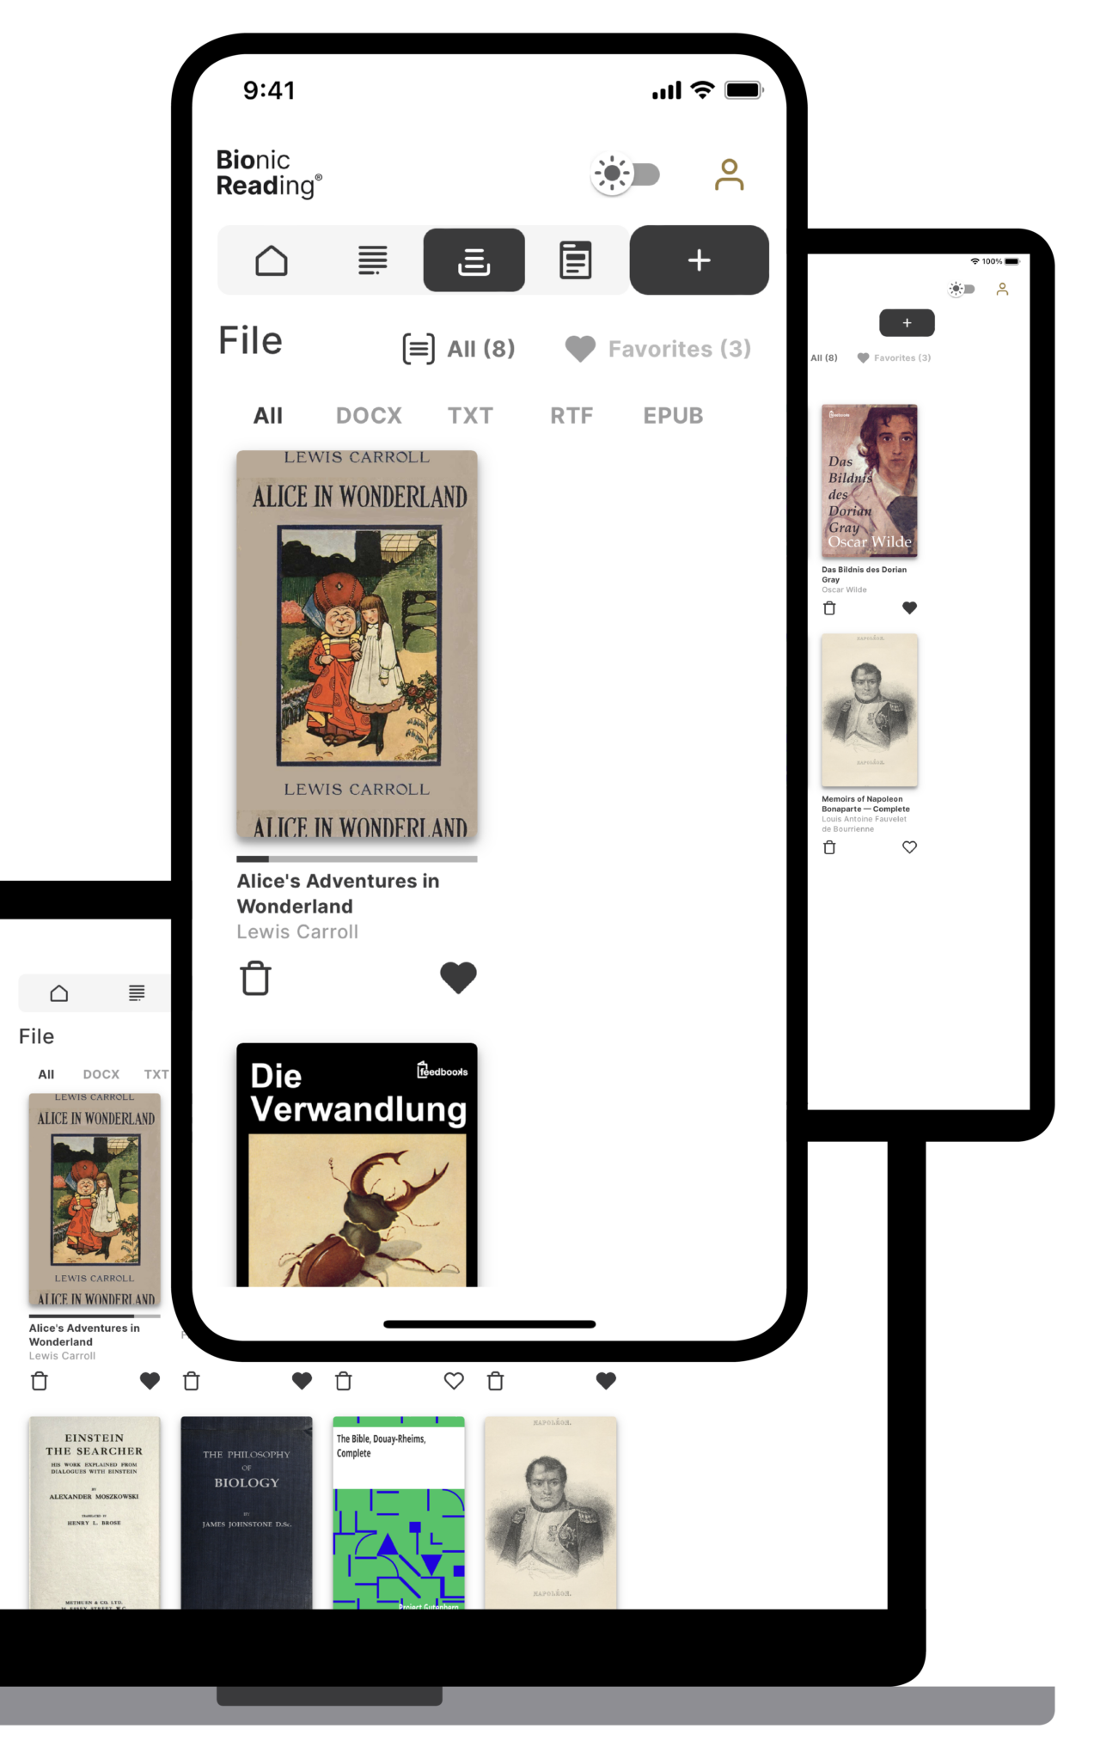This screenshot has width=1100, height=1759.
Task: Delete Alice's Adventures in Wonderland via trash icon
Action: pyautogui.click(x=255, y=978)
